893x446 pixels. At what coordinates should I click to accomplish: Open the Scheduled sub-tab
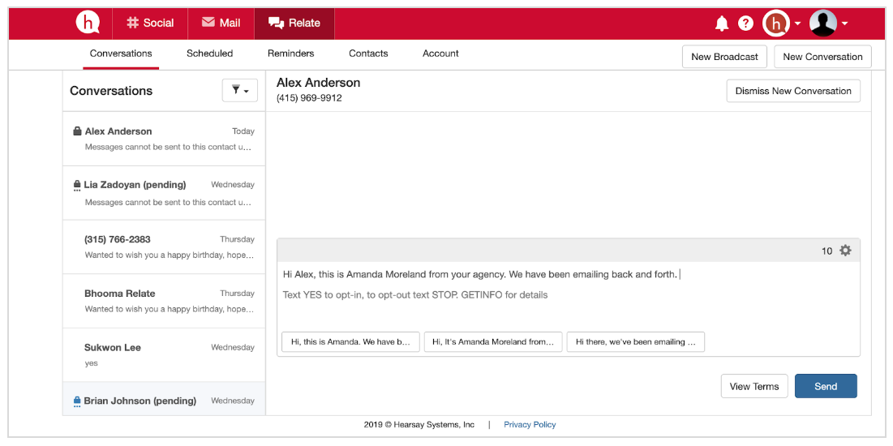209,54
